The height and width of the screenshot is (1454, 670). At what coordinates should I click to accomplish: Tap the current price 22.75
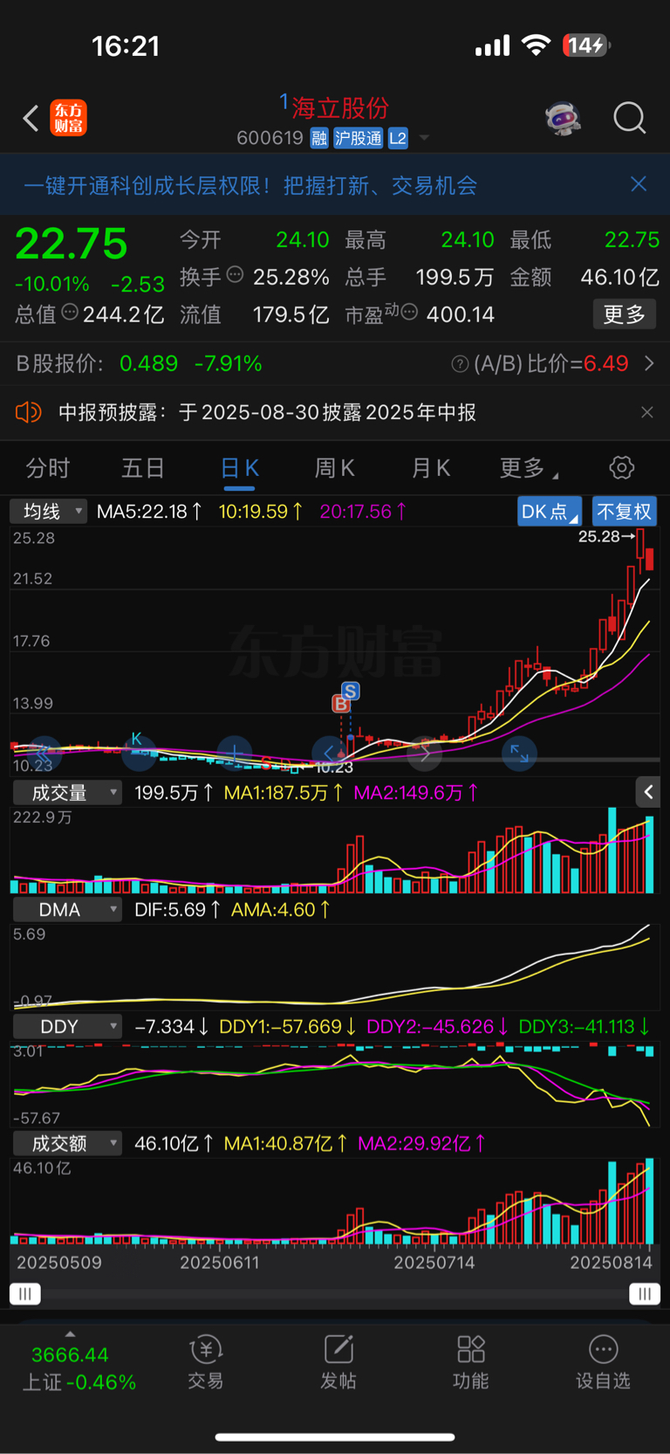tap(72, 244)
